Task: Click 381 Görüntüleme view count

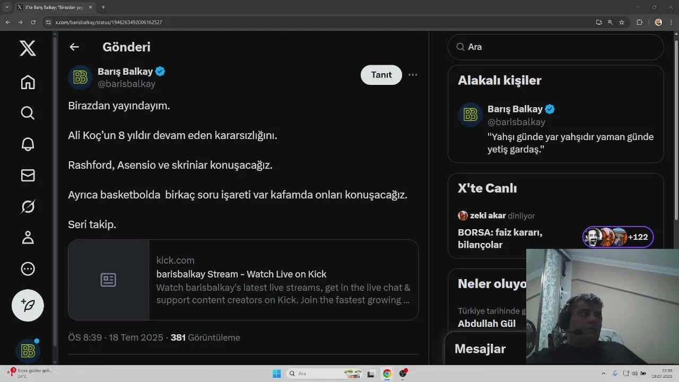Action: point(205,337)
